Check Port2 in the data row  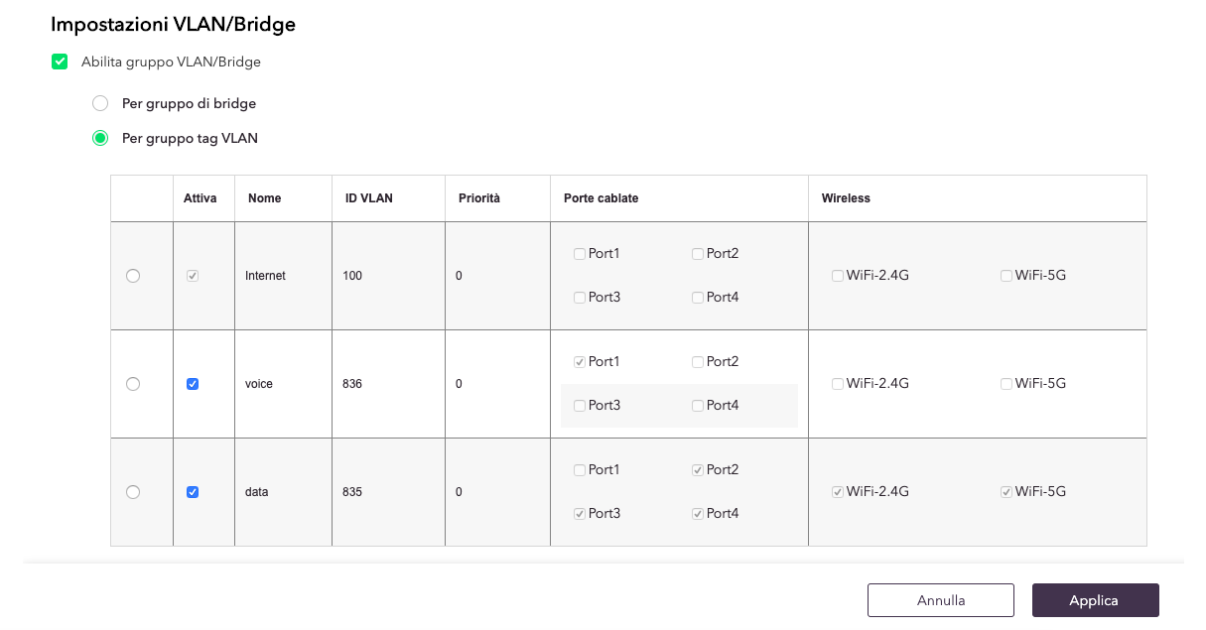pos(698,470)
